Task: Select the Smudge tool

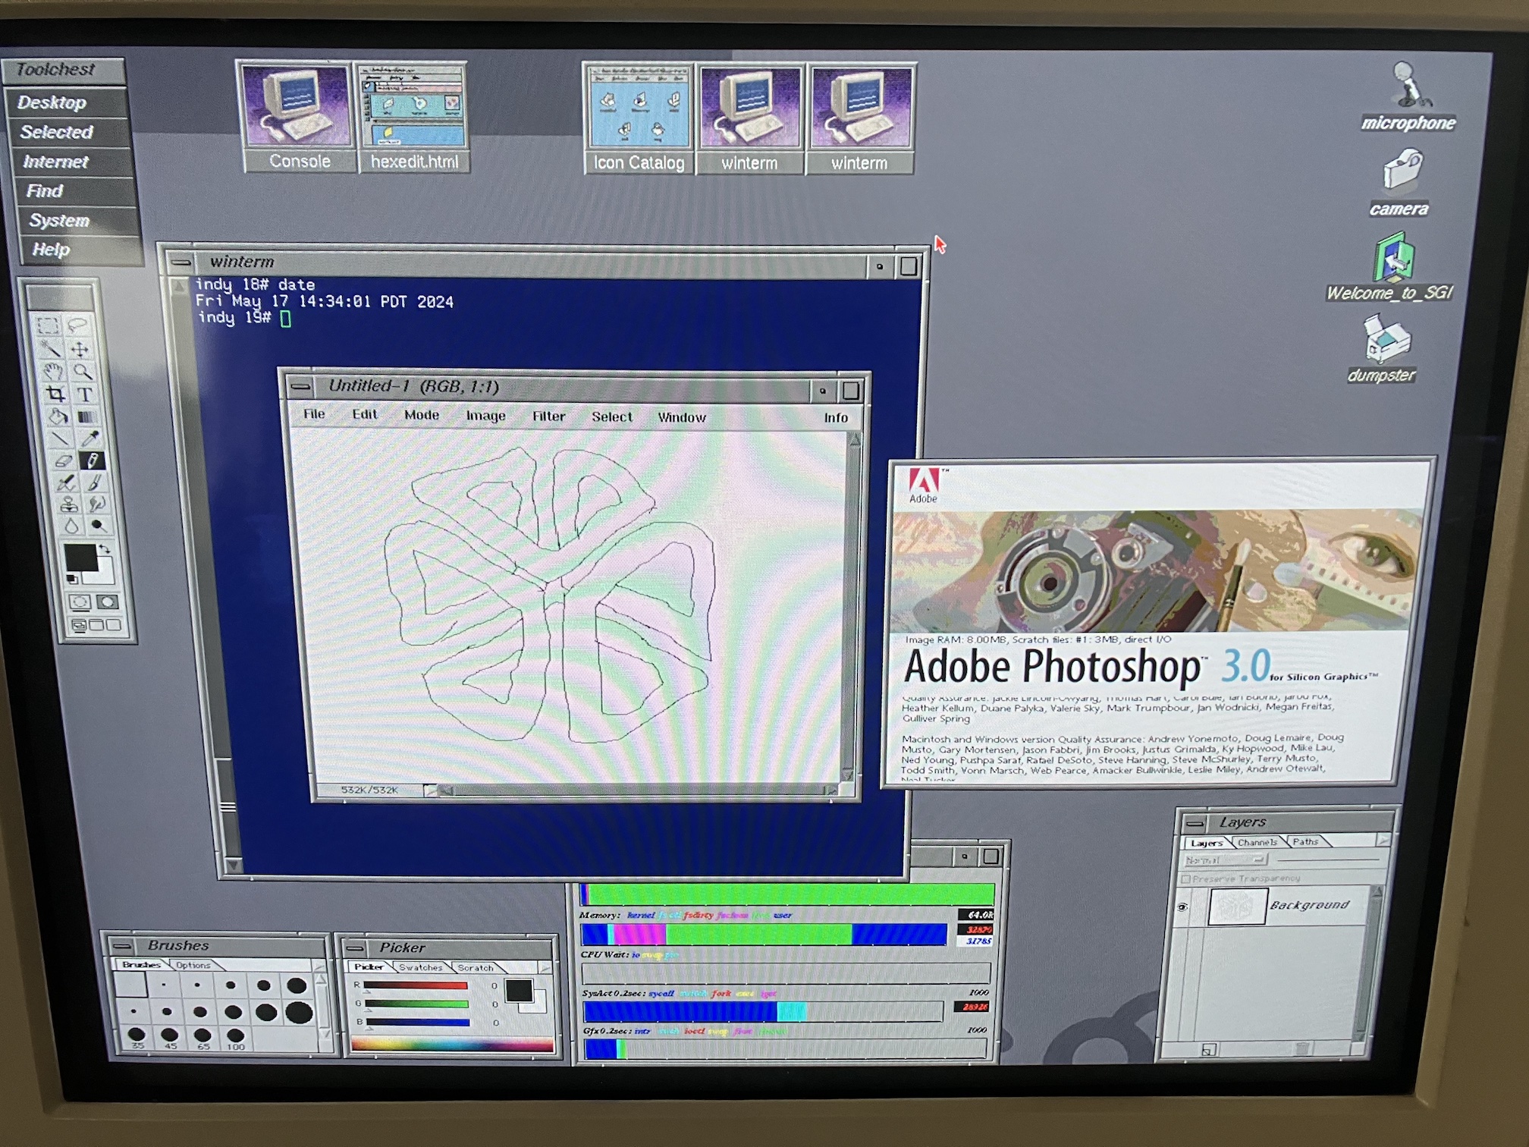Action: tap(96, 504)
